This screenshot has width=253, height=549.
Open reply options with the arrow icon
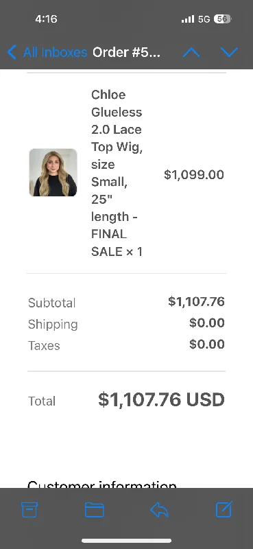(x=160, y=510)
